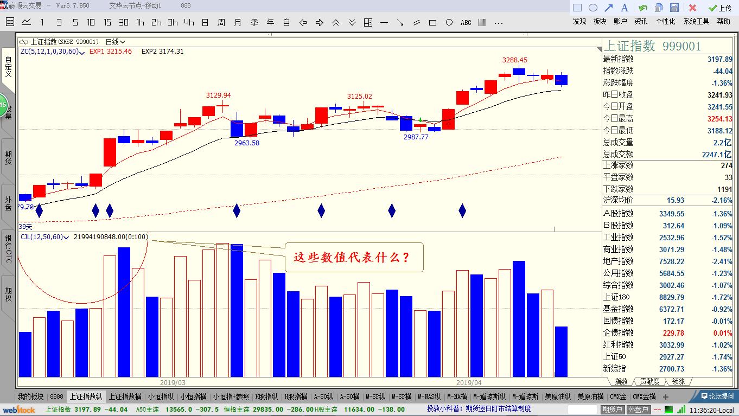
Task: Switch to the 领涨 tab
Action: (678, 381)
